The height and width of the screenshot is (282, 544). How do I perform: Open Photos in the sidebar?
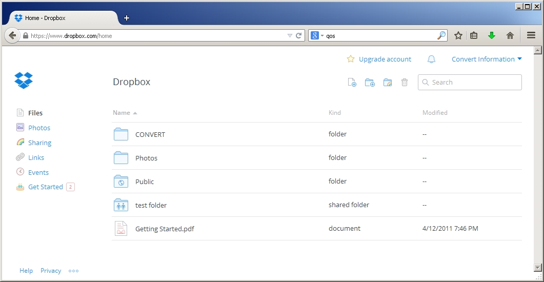39,128
